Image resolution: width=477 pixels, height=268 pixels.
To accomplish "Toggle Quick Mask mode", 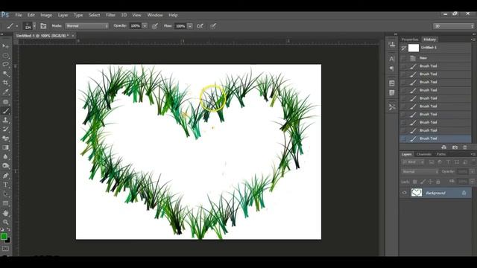I will pos(5,249).
